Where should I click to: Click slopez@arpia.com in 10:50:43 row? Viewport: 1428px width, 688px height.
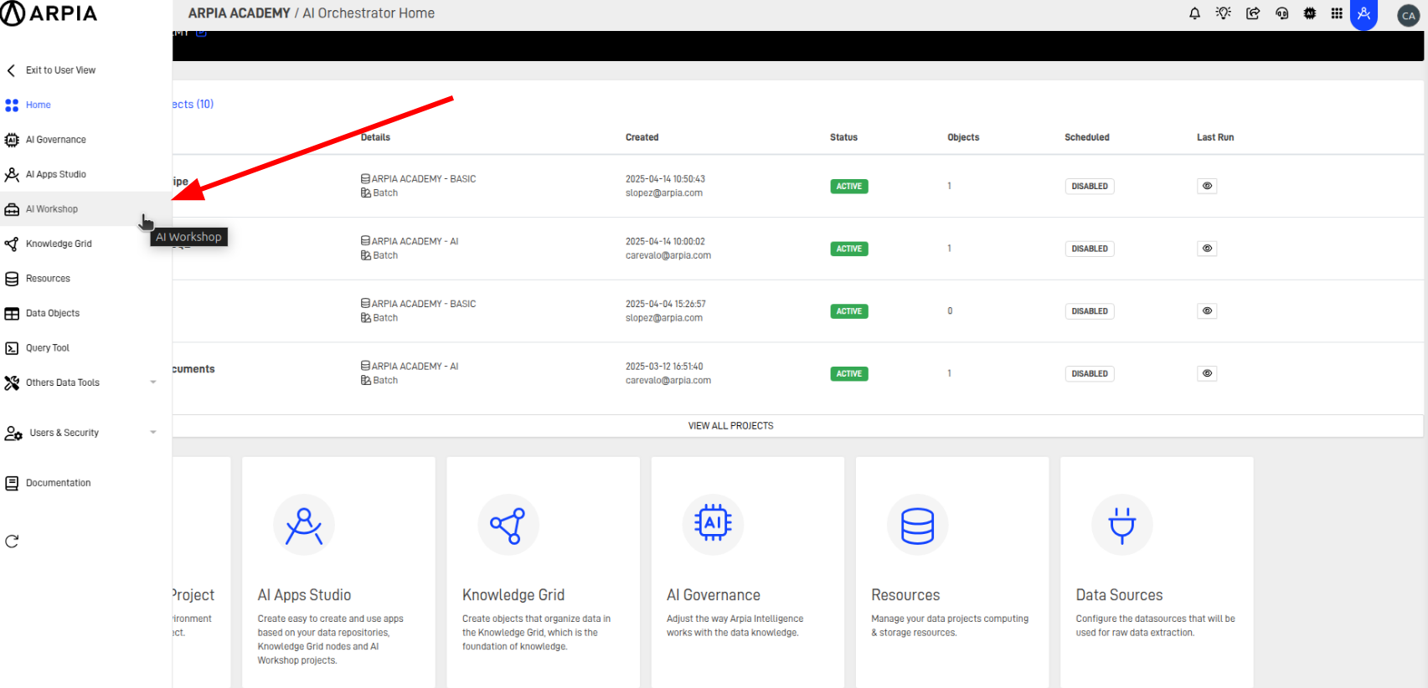[x=664, y=193]
